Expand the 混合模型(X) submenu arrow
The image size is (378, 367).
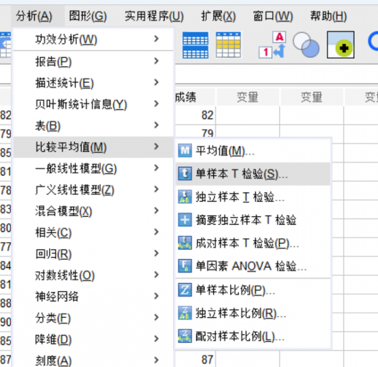(x=157, y=210)
